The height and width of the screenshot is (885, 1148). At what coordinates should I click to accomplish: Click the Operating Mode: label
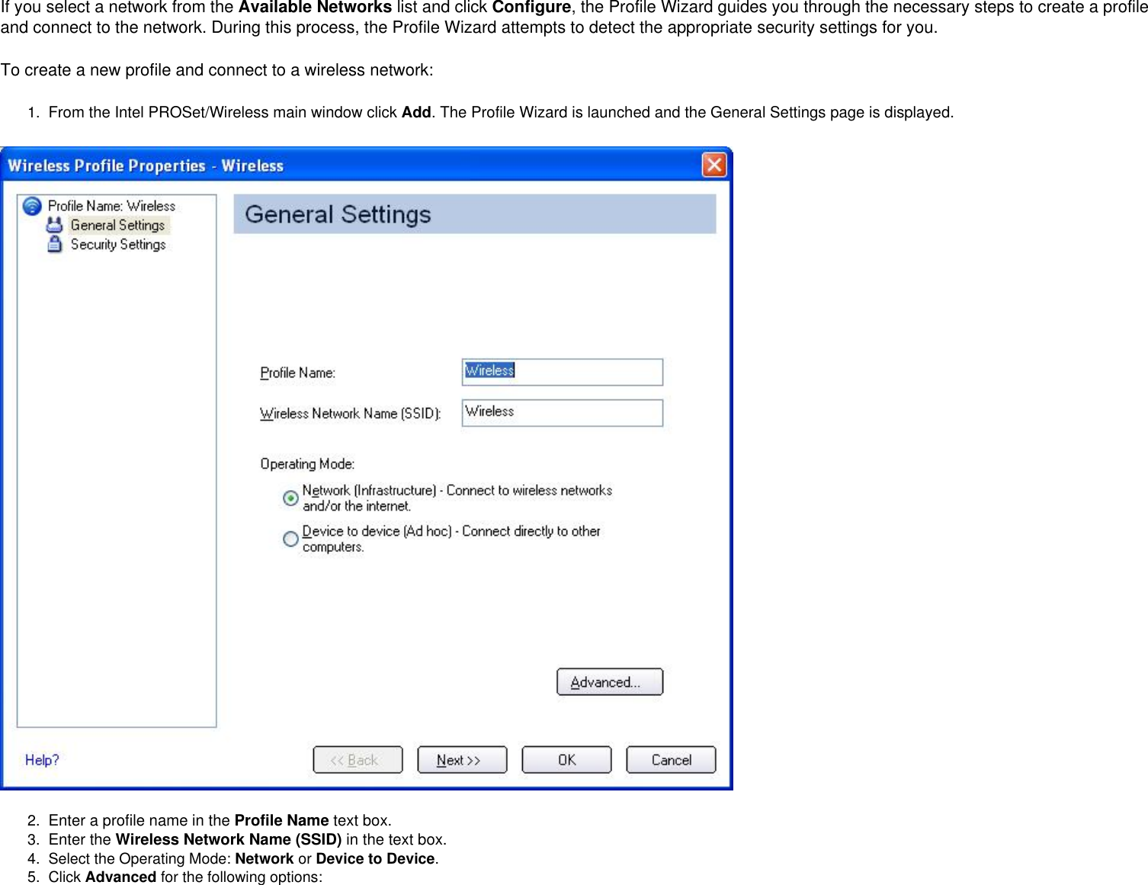click(307, 463)
